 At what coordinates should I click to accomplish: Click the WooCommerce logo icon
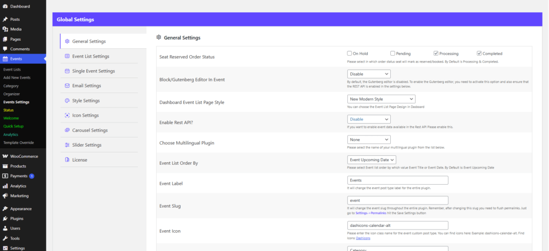pos(5,156)
